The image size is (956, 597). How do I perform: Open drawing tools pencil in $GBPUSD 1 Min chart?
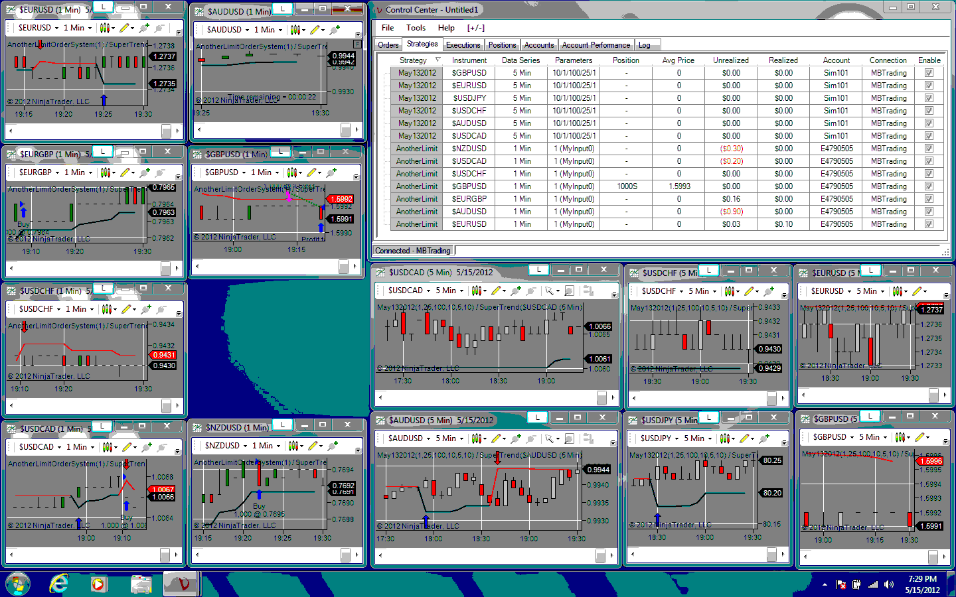coord(311,172)
